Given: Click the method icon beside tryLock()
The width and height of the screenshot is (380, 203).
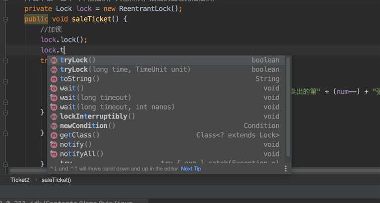Looking at the screenshot, I should (x=54, y=60).
